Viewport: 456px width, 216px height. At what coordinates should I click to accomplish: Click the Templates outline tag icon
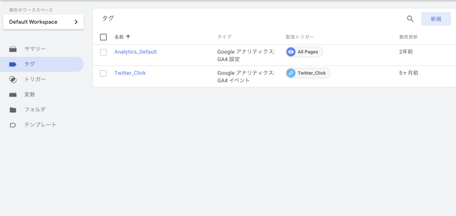[13, 125]
